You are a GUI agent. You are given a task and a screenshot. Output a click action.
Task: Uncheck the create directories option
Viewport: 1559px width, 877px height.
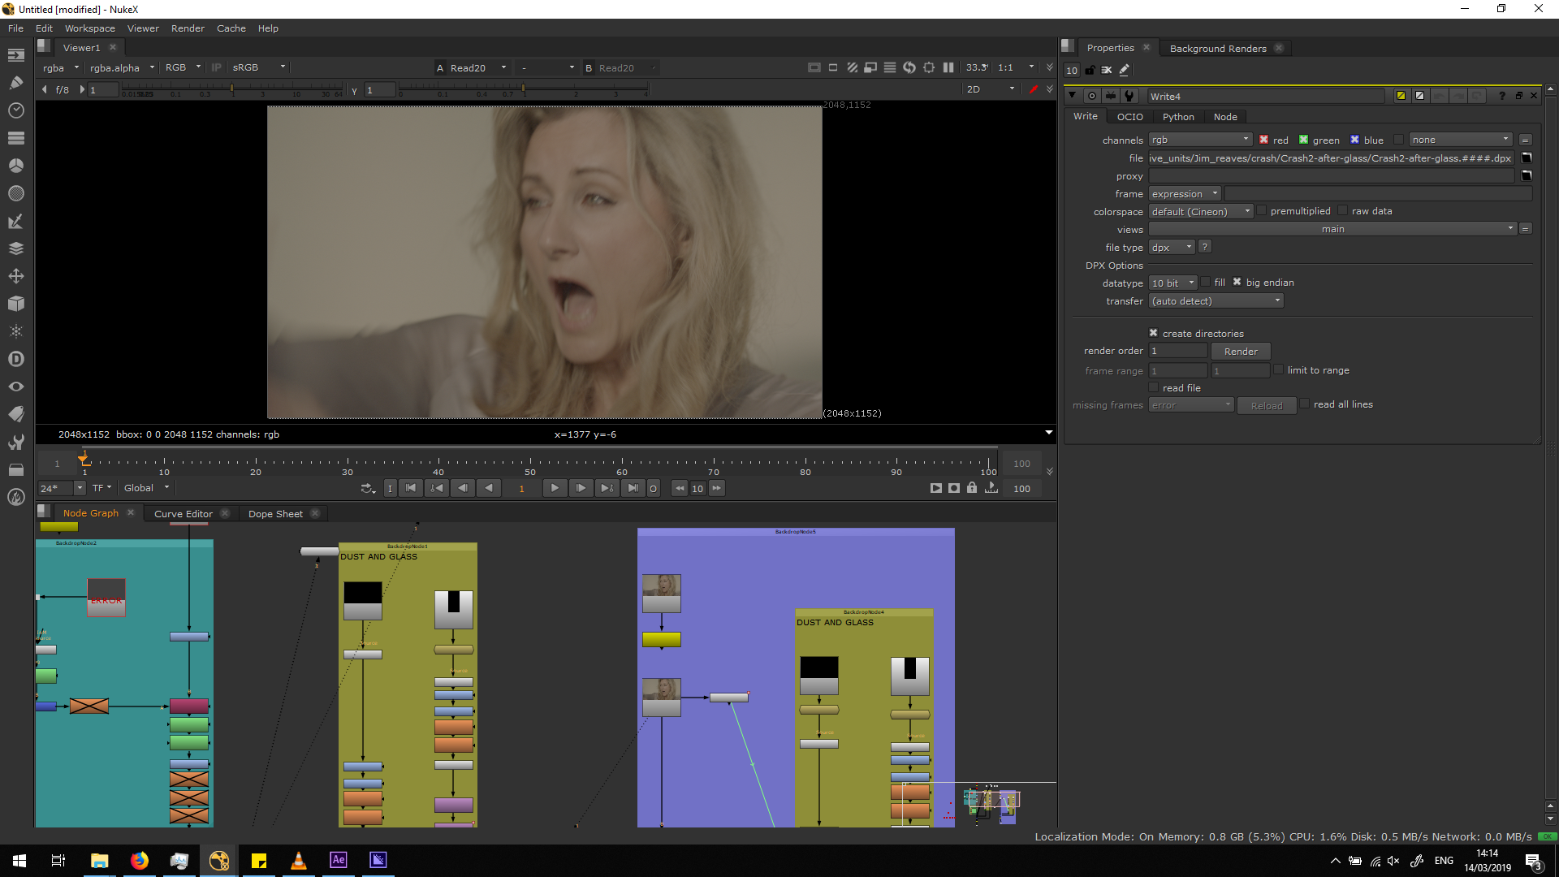click(x=1153, y=333)
